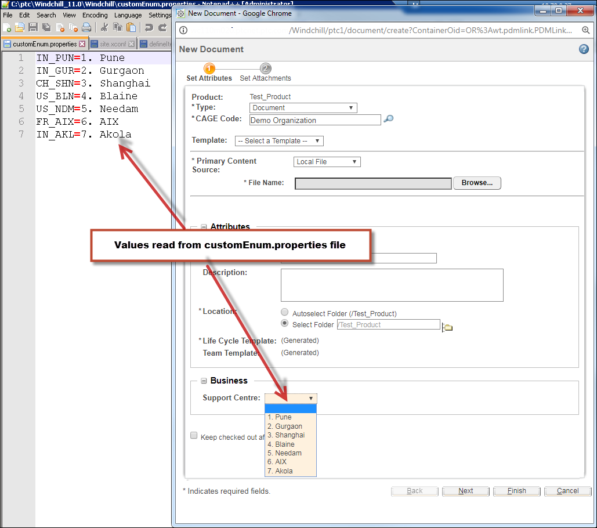Open the New Document help question mark
Screen dimensions: 597x528
click(x=583, y=49)
